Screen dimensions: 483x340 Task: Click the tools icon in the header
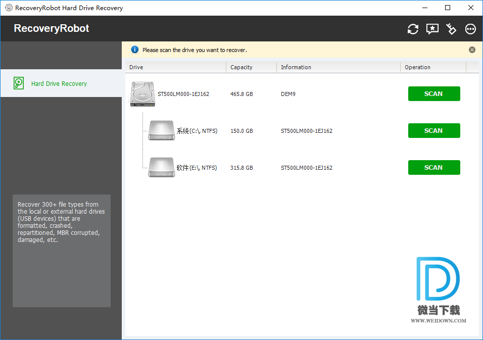(x=451, y=29)
